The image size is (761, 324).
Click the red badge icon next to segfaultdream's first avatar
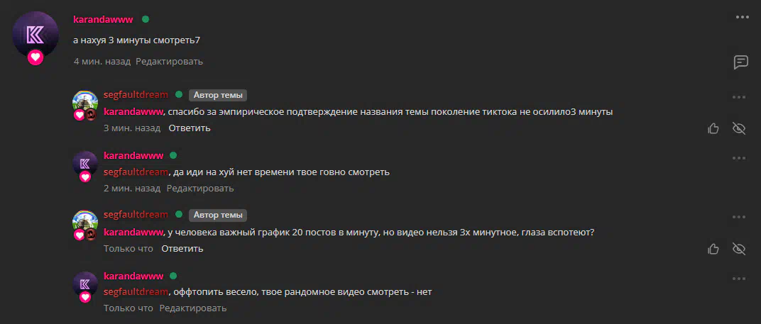pos(91,115)
